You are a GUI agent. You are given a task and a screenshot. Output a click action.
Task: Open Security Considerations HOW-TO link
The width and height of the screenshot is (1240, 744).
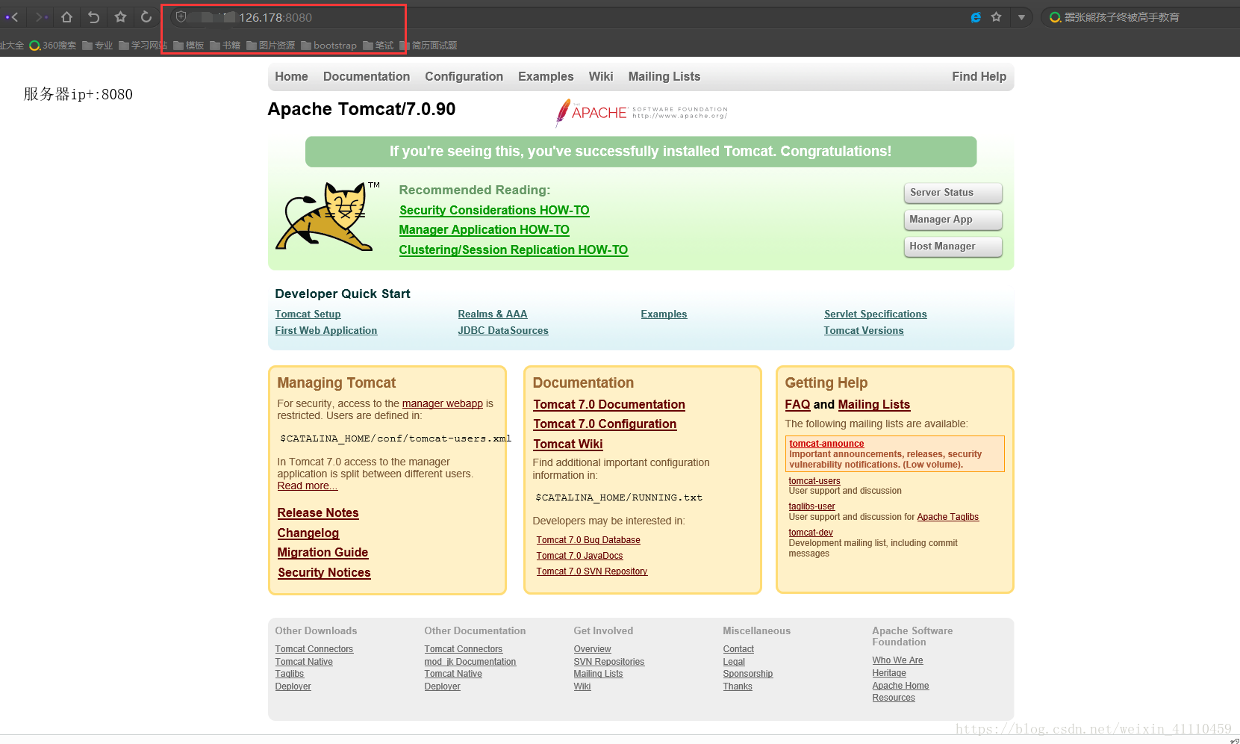[x=494, y=211]
